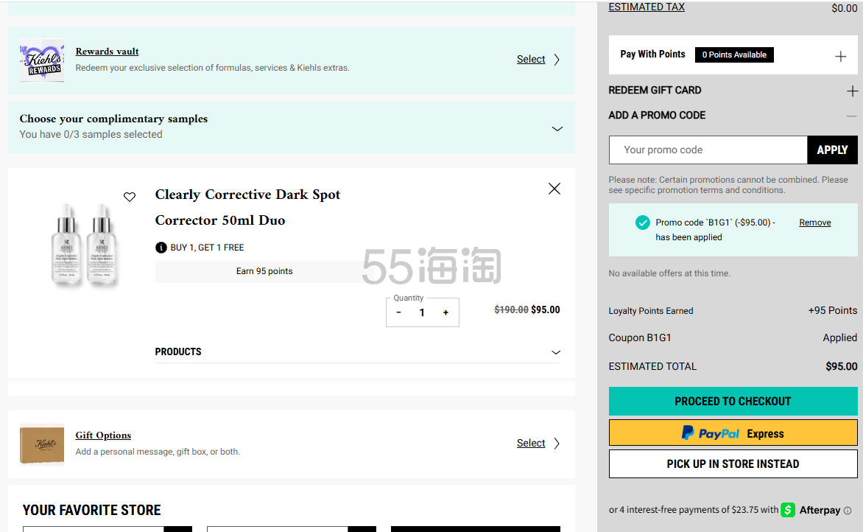
Task: Click the 0 Points Available badge
Action: pyautogui.click(x=734, y=55)
